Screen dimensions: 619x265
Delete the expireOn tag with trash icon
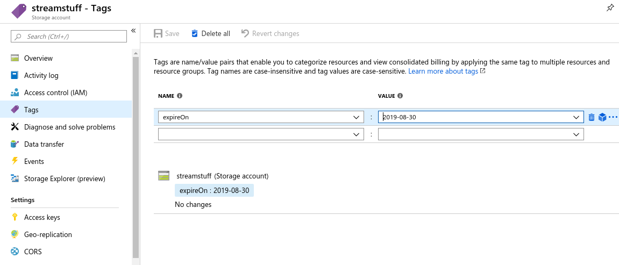[x=592, y=117]
